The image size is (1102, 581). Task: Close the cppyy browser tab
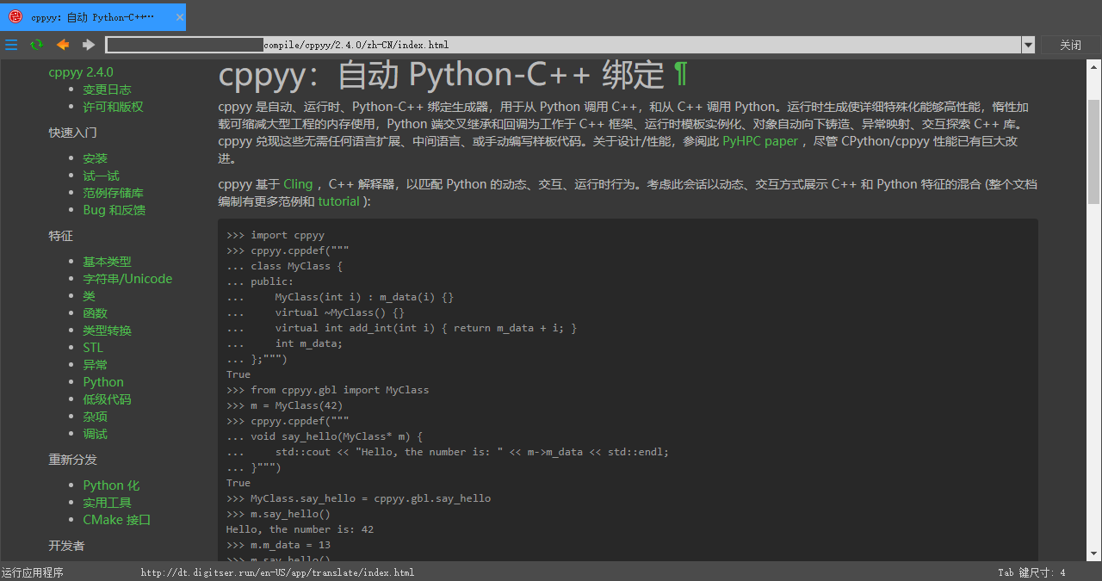179,16
